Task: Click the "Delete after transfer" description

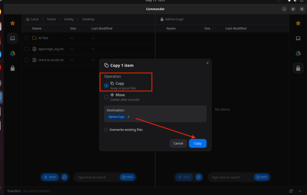Action: [125, 100]
